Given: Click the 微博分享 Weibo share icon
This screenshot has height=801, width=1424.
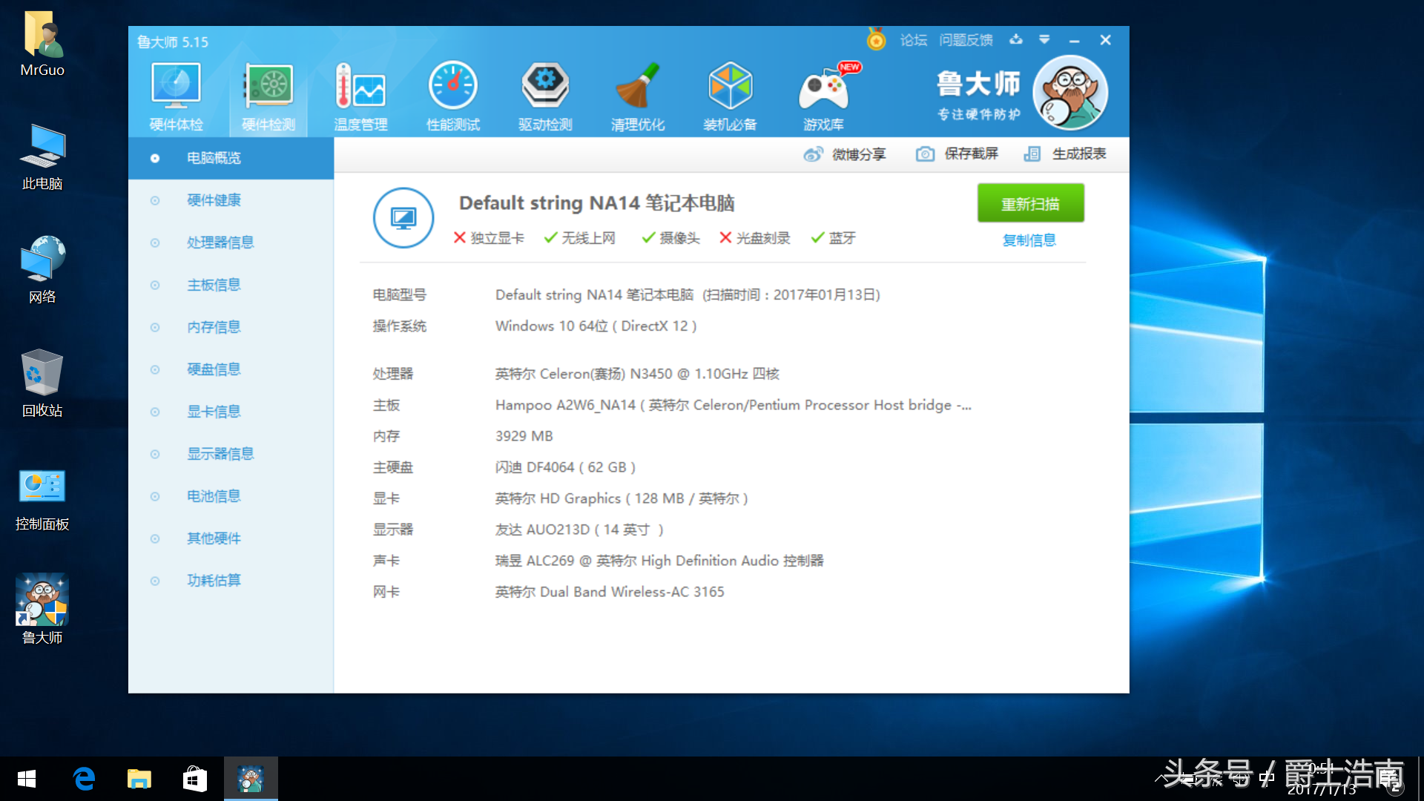Looking at the screenshot, I should (844, 154).
